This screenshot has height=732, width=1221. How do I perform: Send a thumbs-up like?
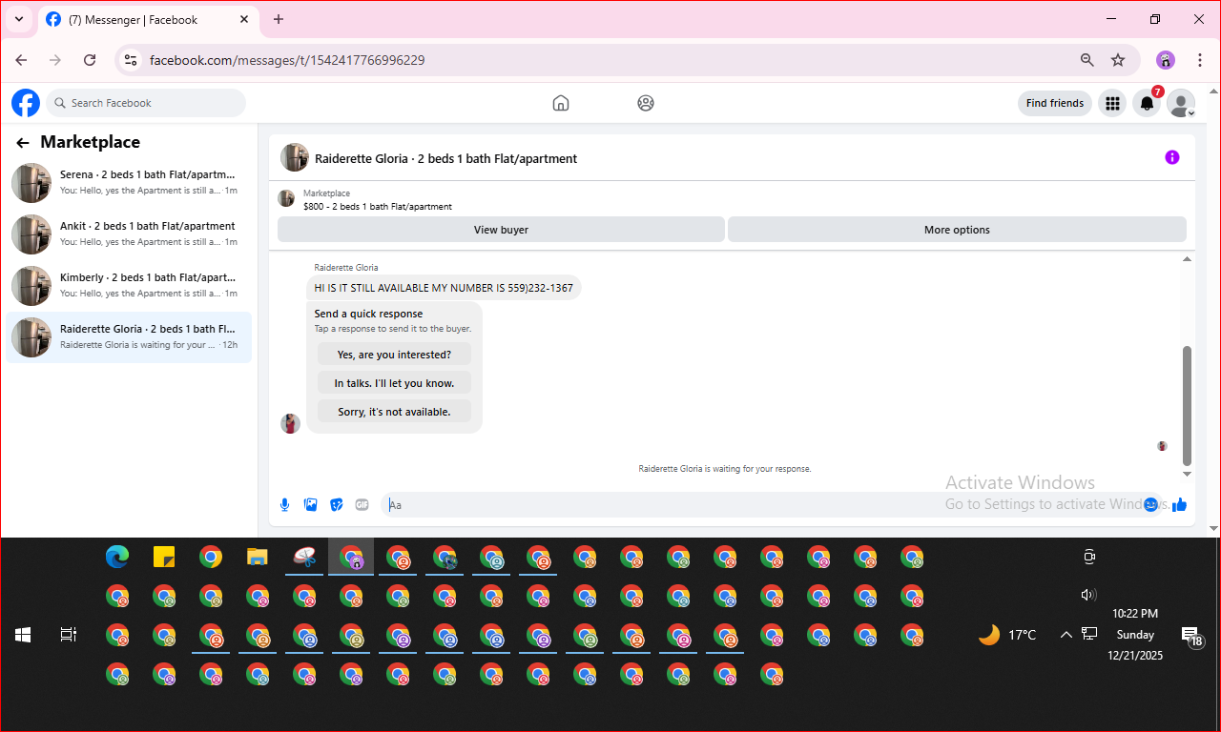pyautogui.click(x=1180, y=504)
